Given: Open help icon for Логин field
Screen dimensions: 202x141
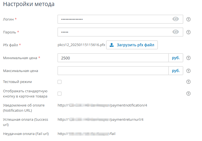Looking at the screenshot, I should click(x=188, y=19).
